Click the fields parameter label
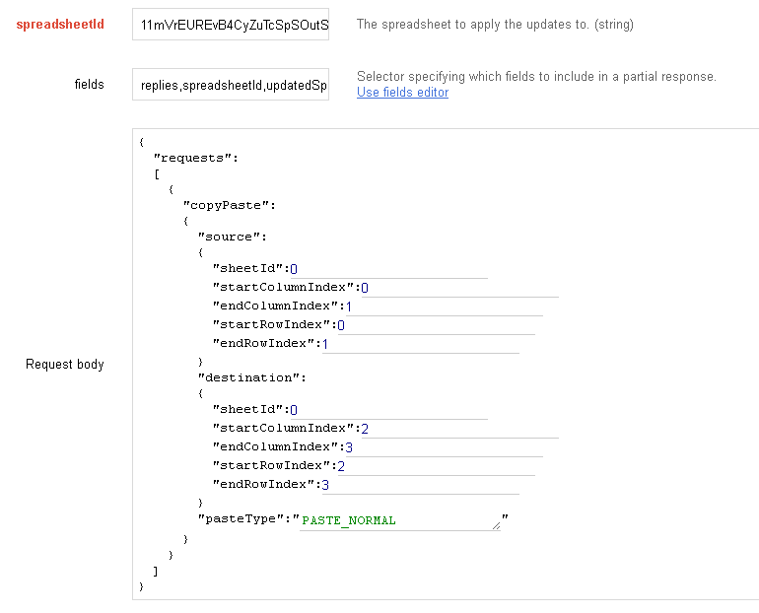 [x=89, y=84]
